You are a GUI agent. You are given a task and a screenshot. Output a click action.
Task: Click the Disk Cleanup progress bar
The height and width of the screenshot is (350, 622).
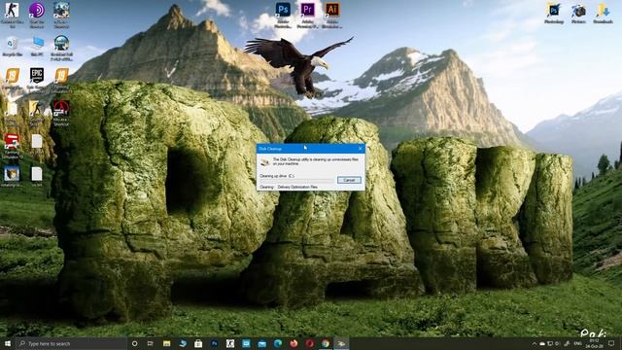point(296,181)
